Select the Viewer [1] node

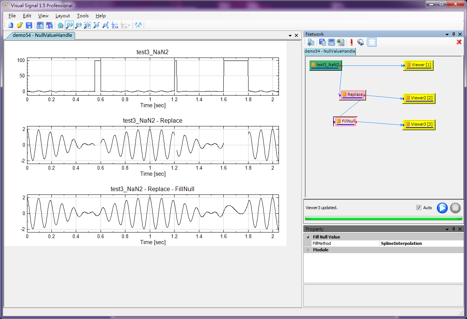[x=418, y=65]
